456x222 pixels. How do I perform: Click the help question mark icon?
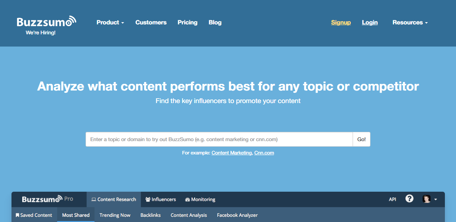pyautogui.click(x=409, y=199)
